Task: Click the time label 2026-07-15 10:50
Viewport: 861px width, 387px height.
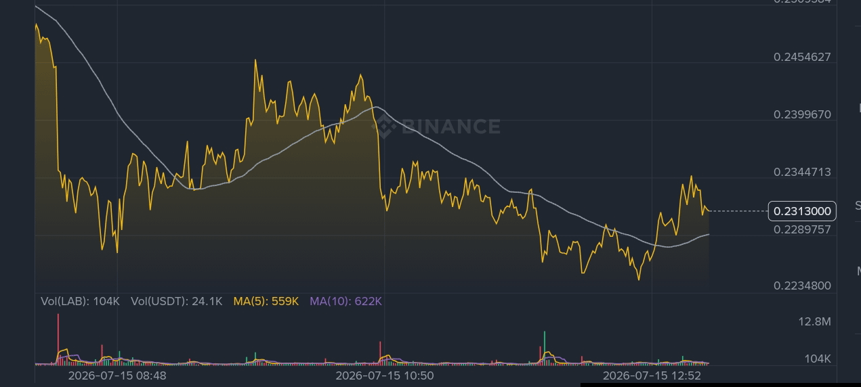Action: [385, 375]
